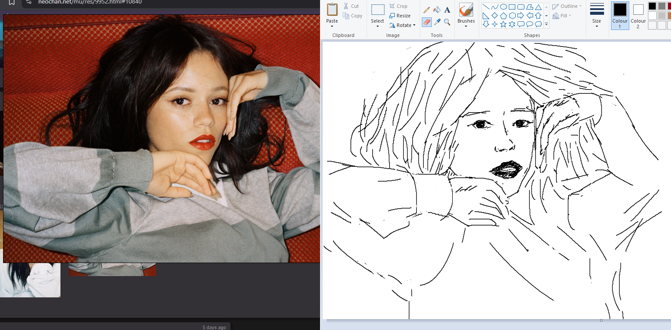Choose the Colour picker eyedropper tool
The image size is (671, 330).
point(437,22)
